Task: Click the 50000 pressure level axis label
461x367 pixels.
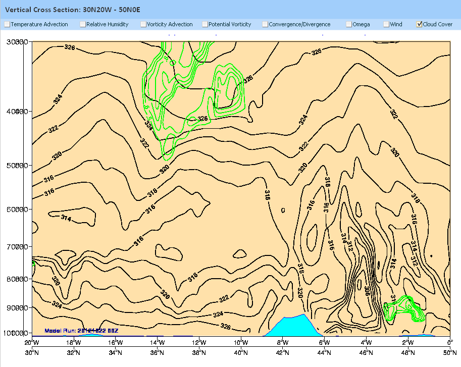Action: click(16, 166)
